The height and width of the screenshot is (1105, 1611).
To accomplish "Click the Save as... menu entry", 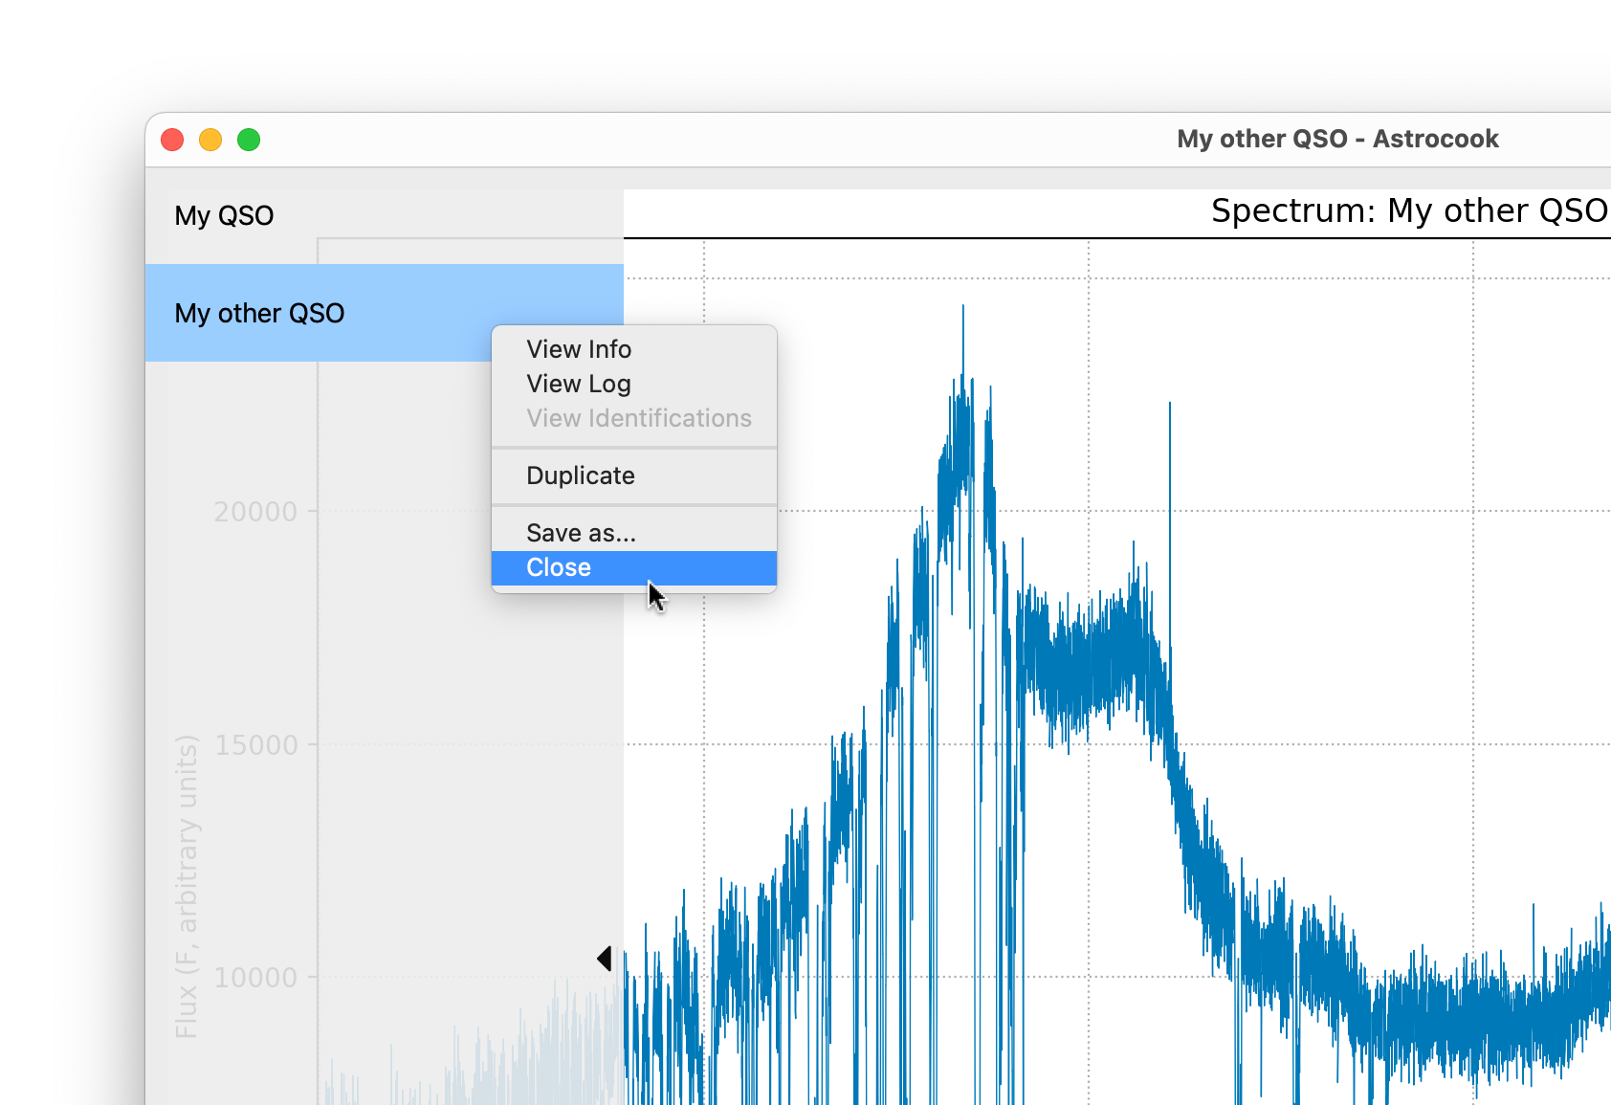I will click(x=633, y=533).
